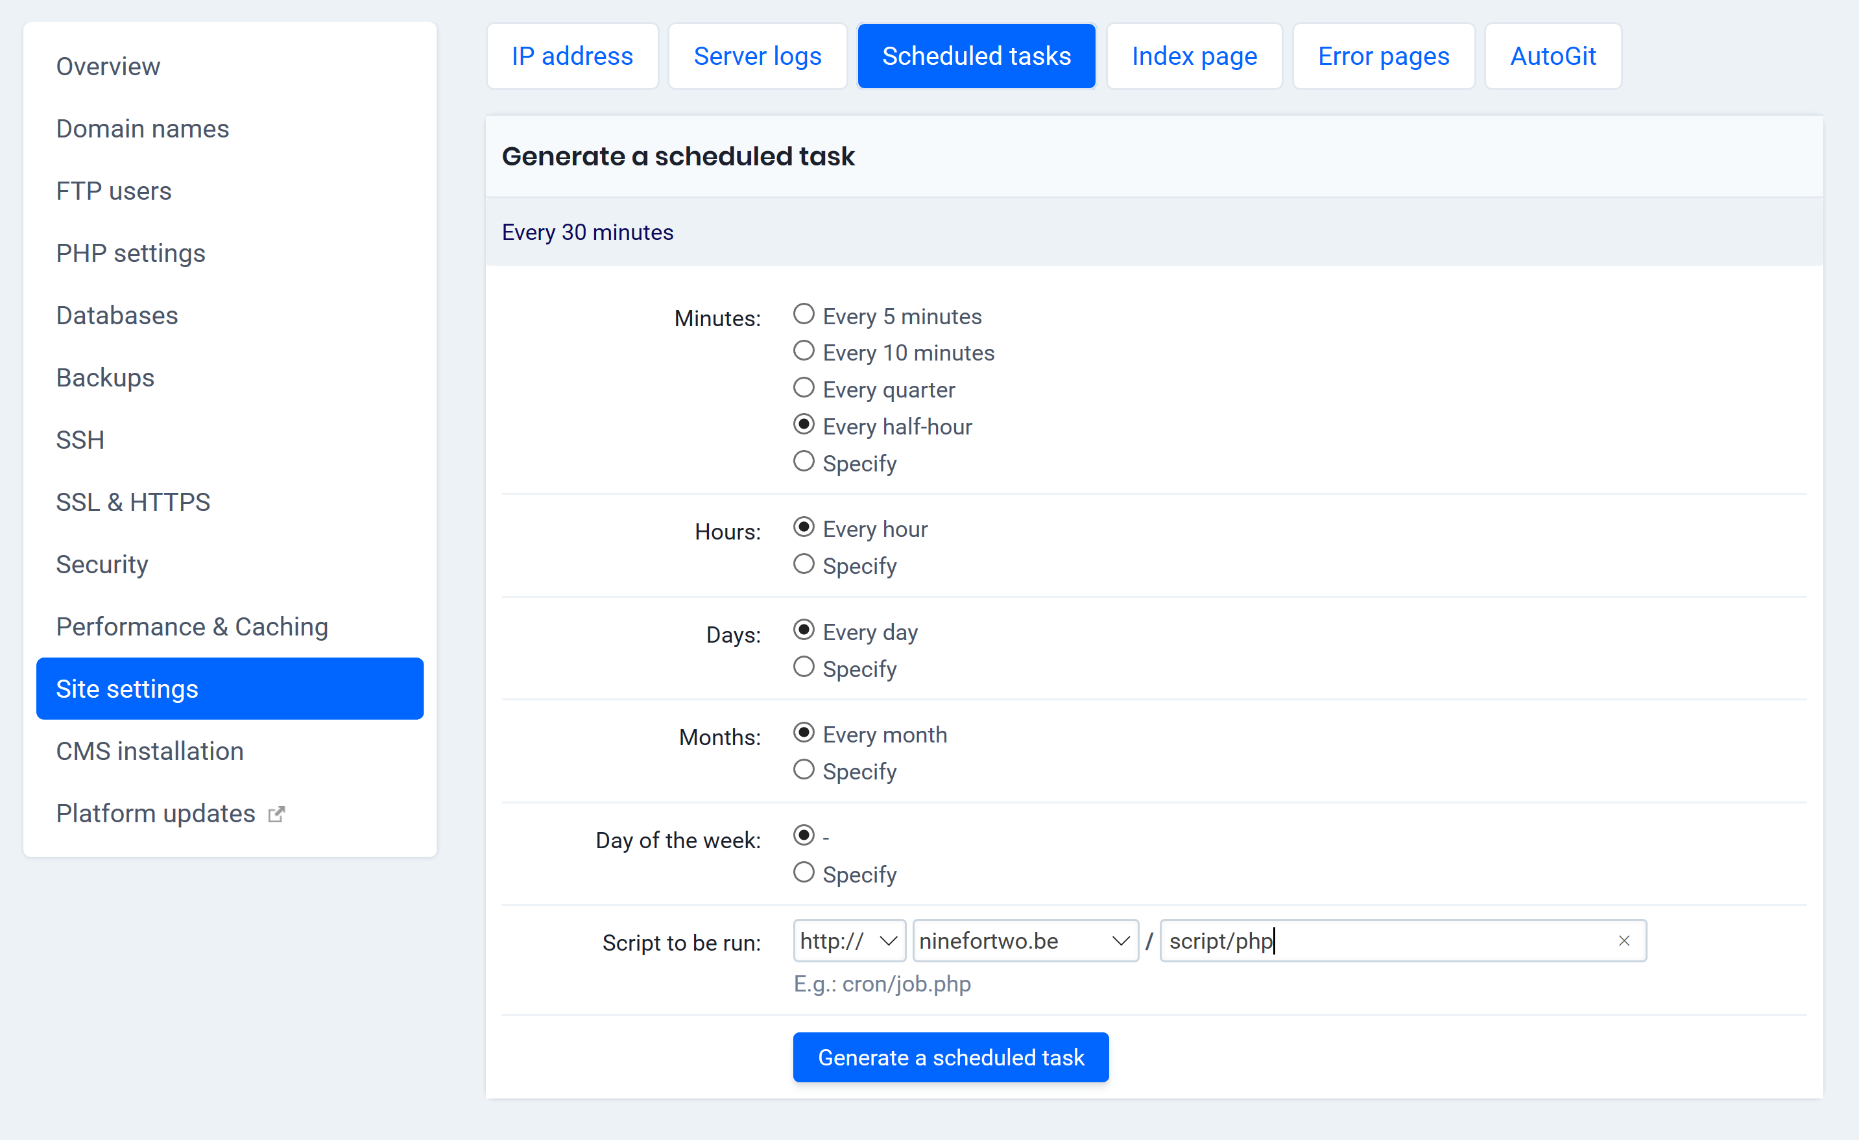Expand the ninefortwo.be domain dropdown

(x=1025, y=941)
